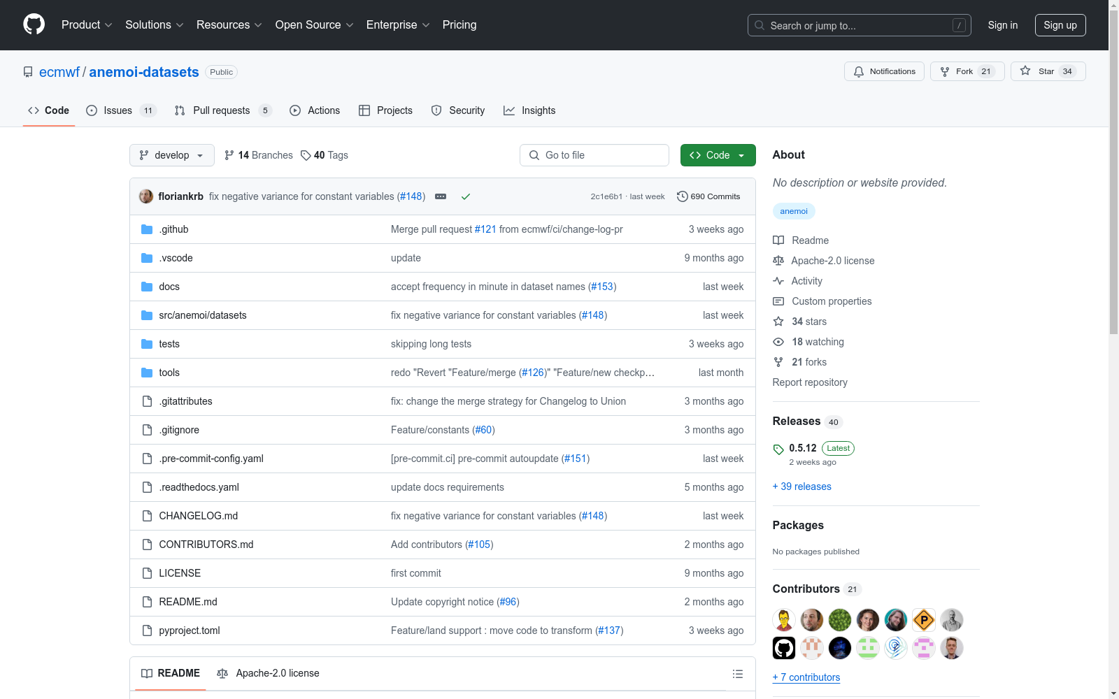Screen dimensions: 1119x699
Task: Click the eye icon beside 18 watching
Action: click(x=778, y=342)
